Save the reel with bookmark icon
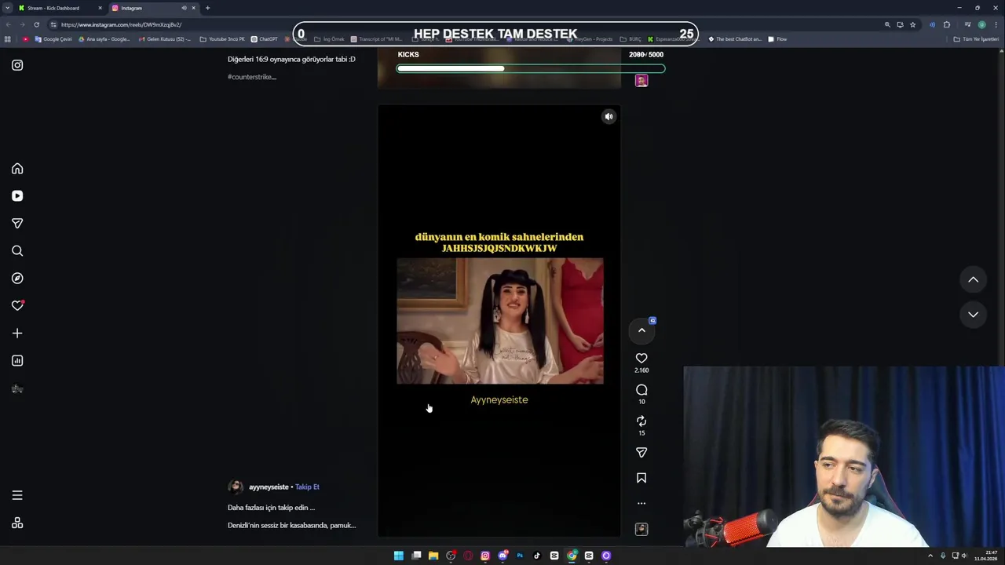Viewport: 1005px width, 565px height. (x=641, y=478)
